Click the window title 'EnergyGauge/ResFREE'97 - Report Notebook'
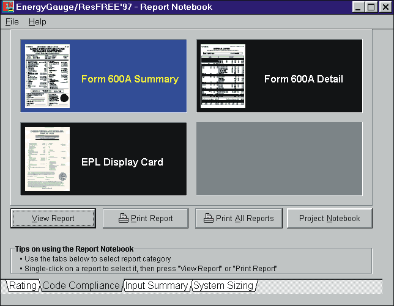 coord(114,7)
